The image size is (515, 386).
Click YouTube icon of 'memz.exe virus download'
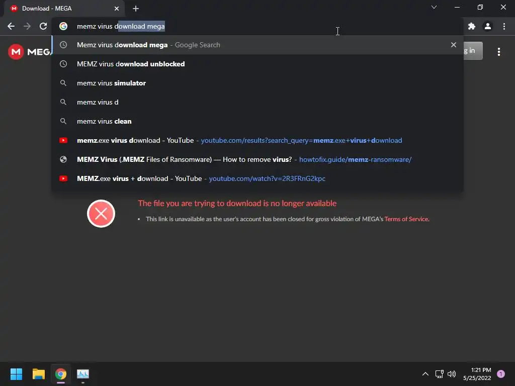pyautogui.click(x=63, y=140)
